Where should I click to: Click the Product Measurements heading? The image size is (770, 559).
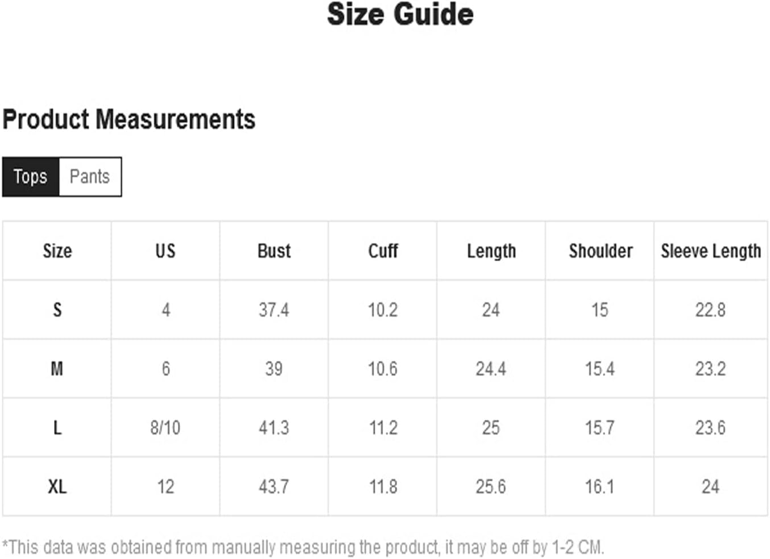click(x=129, y=120)
